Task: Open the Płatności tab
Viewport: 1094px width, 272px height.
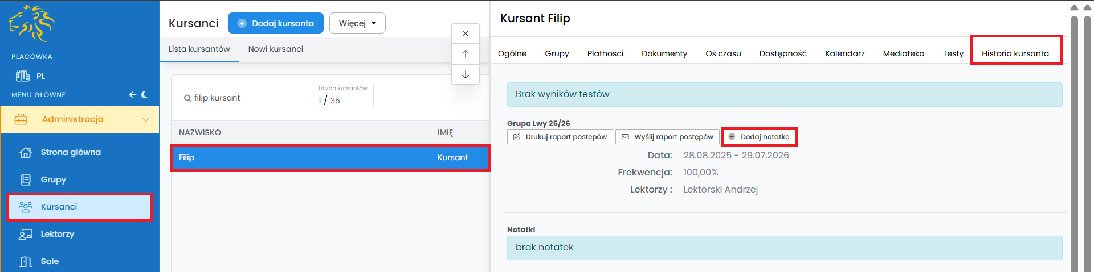Action: coord(605,53)
